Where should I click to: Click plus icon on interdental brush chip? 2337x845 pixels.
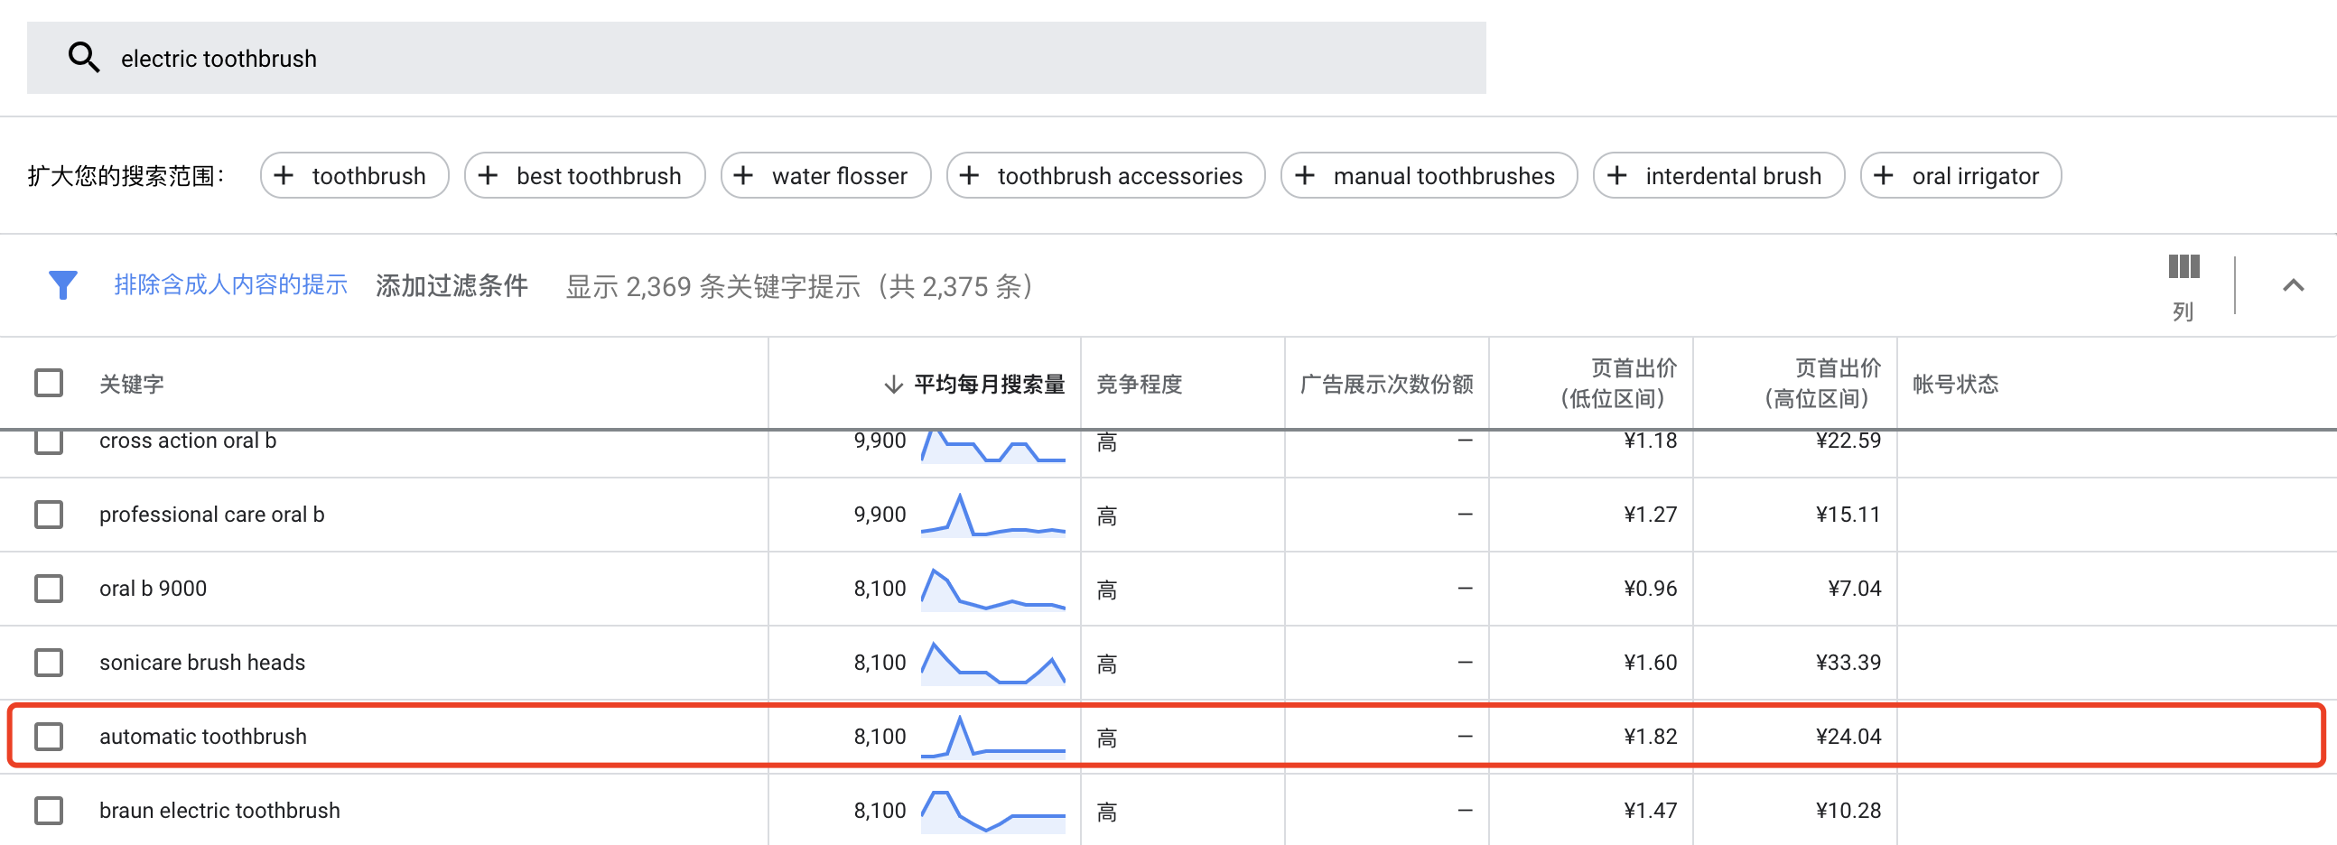coord(1616,175)
